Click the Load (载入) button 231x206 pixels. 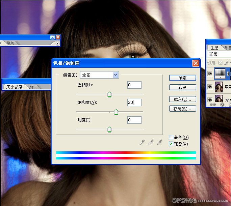[x=182, y=99]
